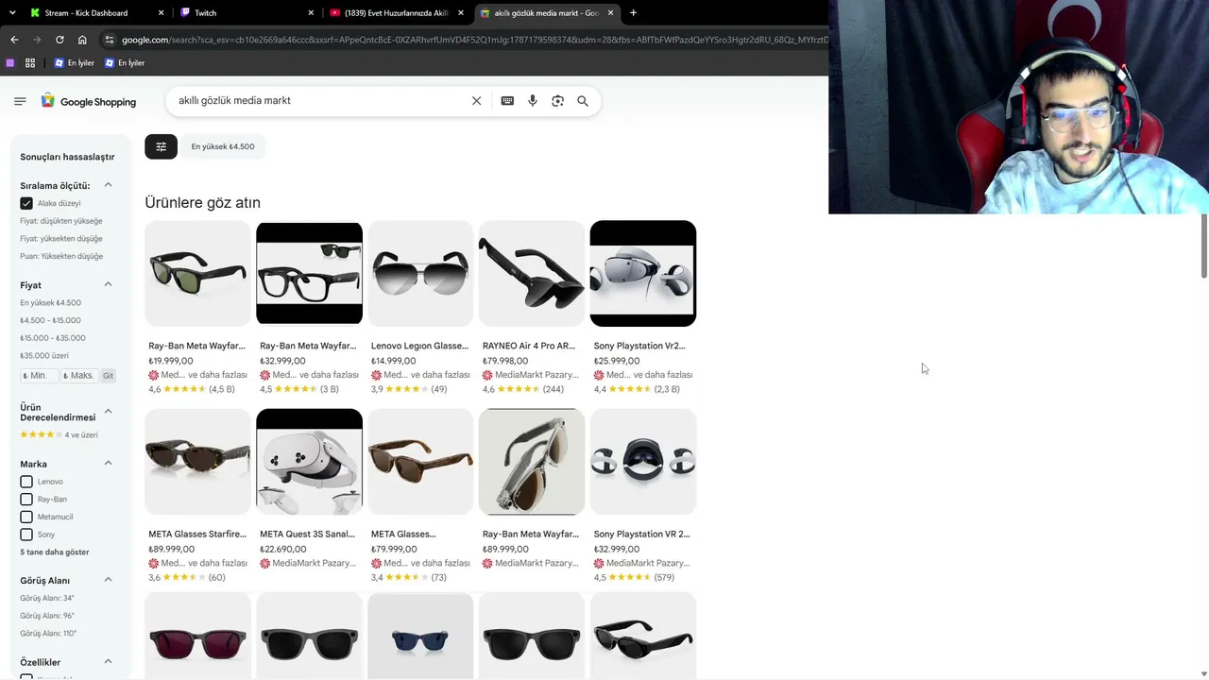
Task: Open the second En İyiler bookmark
Action: [125, 63]
